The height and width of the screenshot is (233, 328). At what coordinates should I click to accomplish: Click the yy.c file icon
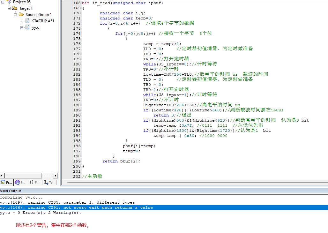click(x=28, y=27)
